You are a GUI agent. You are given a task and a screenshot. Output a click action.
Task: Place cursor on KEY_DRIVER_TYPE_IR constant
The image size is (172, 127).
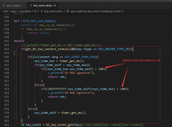[x=114, y=49]
